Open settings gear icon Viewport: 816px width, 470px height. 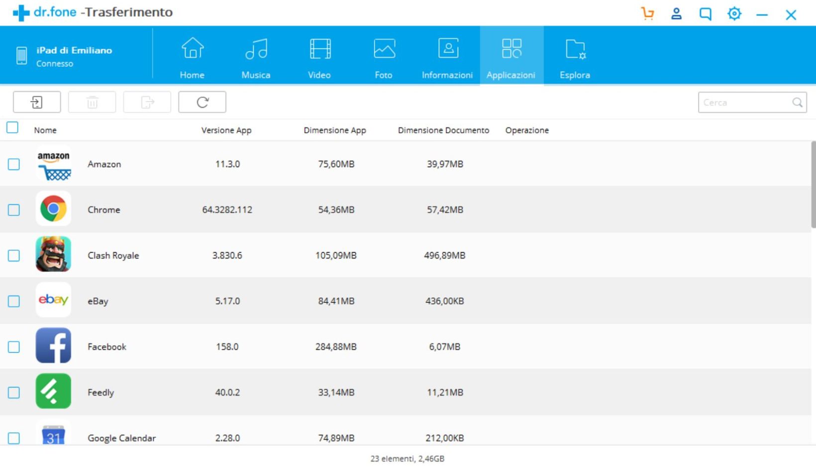[x=734, y=13]
